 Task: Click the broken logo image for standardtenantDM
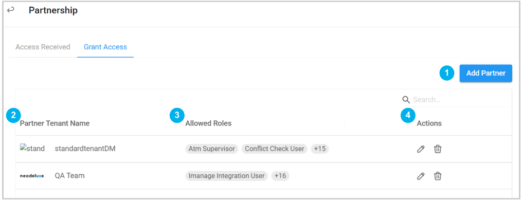(x=32, y=149)
